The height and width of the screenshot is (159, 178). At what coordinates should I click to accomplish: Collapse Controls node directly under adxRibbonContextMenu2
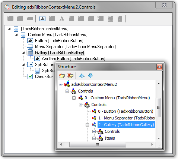(67, 91)
